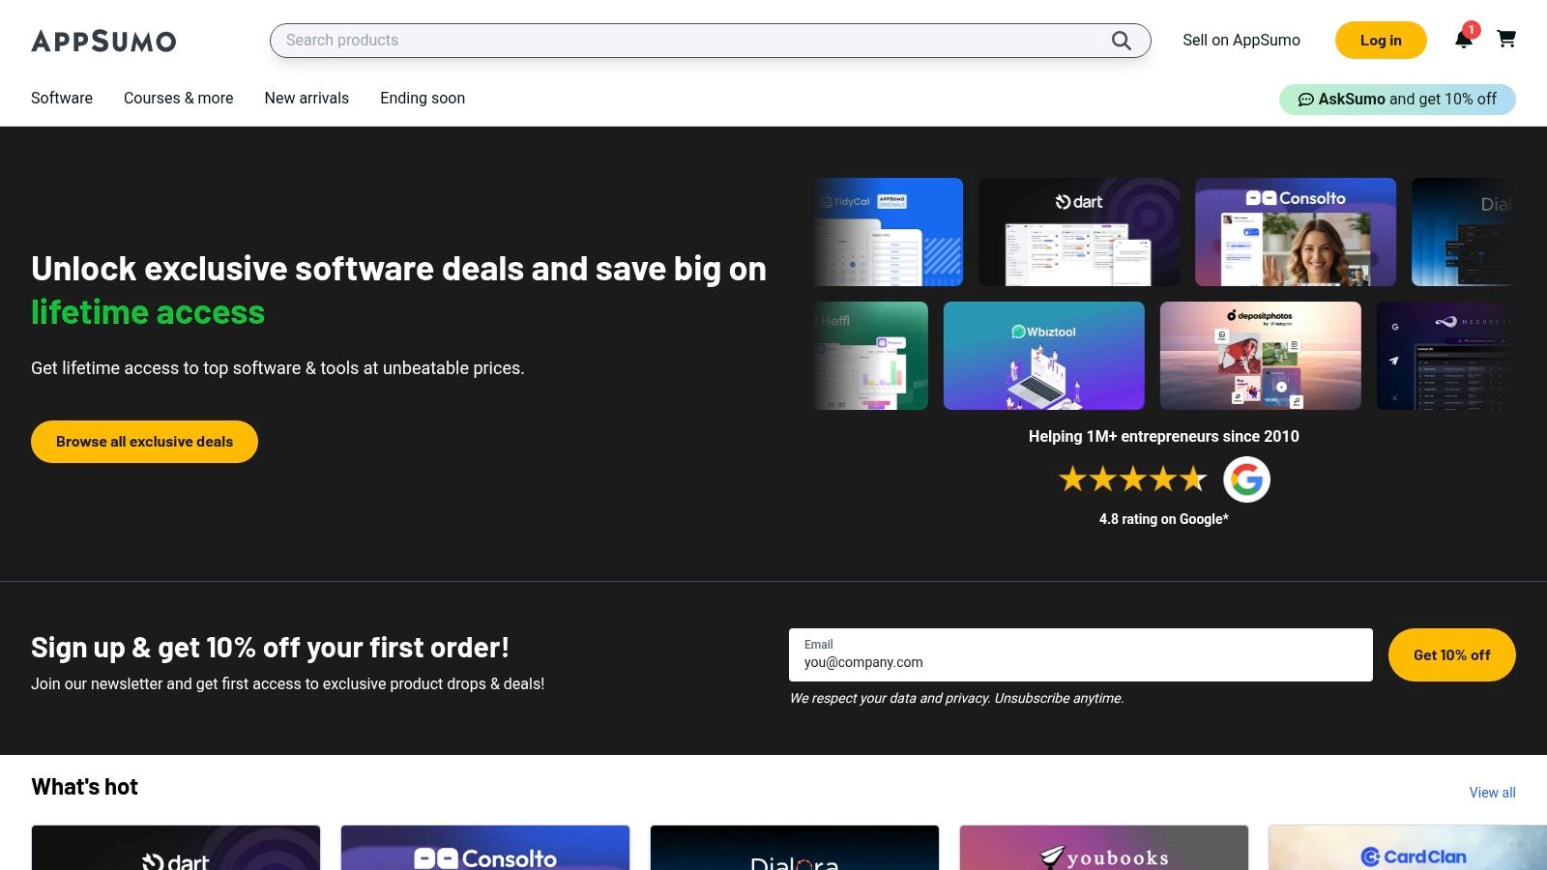The image size is (1547, 870).
Task: Click the Google logo next to the rating
Action: coord(1247,478)
